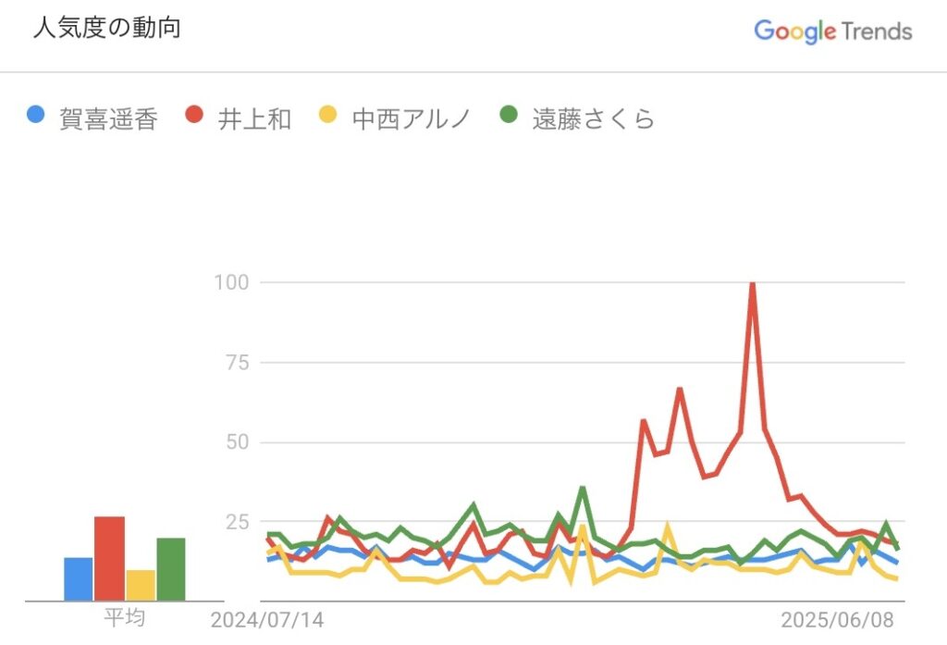Screen dimensions: 947x645
Task: Click the red legend dot for 井上和
Action: (x=194, y=114)
